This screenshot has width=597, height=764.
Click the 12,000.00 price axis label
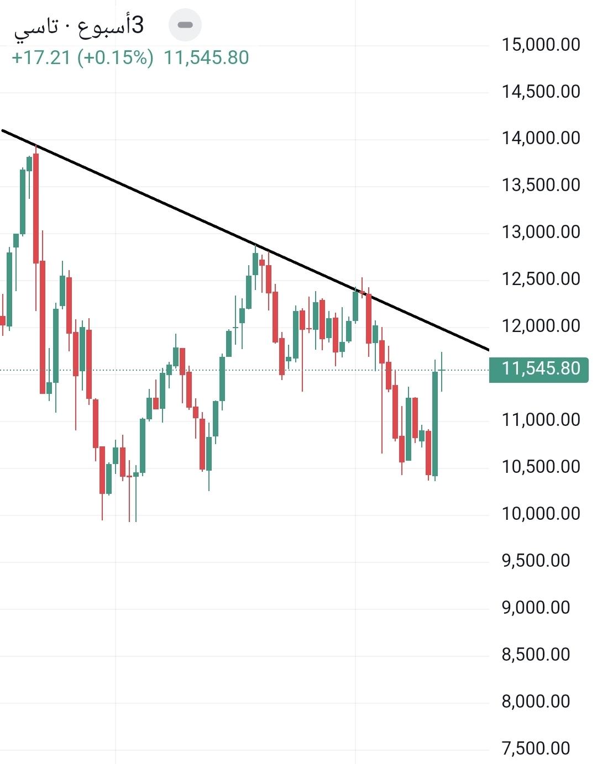pyautogui.click(x=541, y=326)
